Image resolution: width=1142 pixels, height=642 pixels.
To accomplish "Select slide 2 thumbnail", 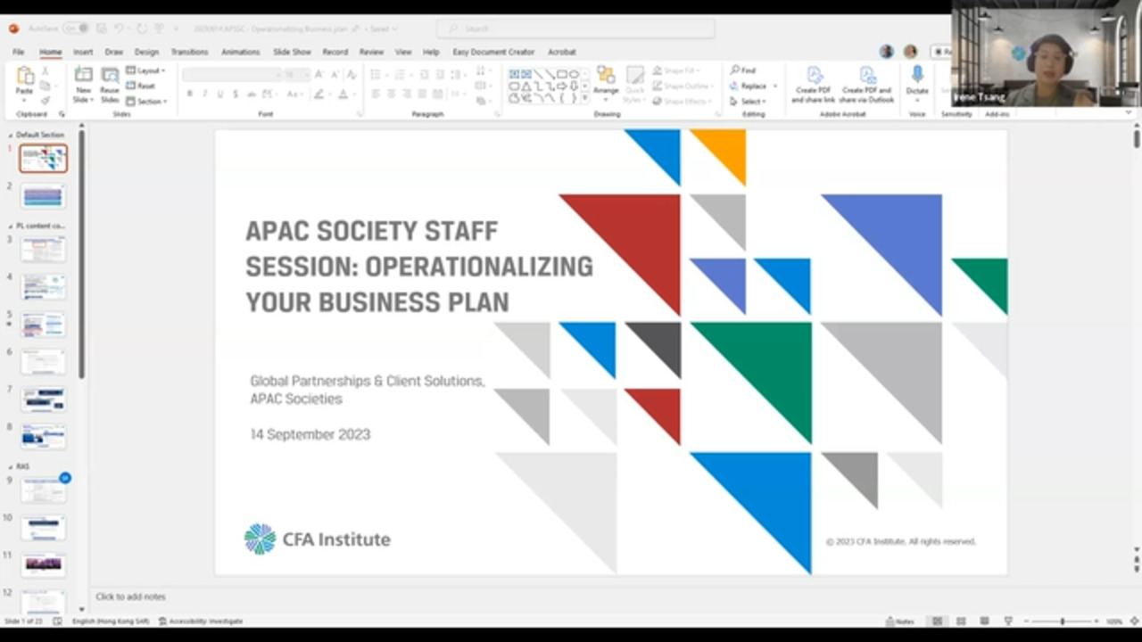I will pos(43,195).
